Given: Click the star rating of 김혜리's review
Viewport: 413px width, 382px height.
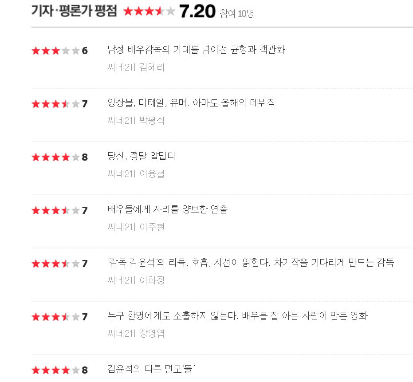Looking at the screenshot, I should [55, 51].
